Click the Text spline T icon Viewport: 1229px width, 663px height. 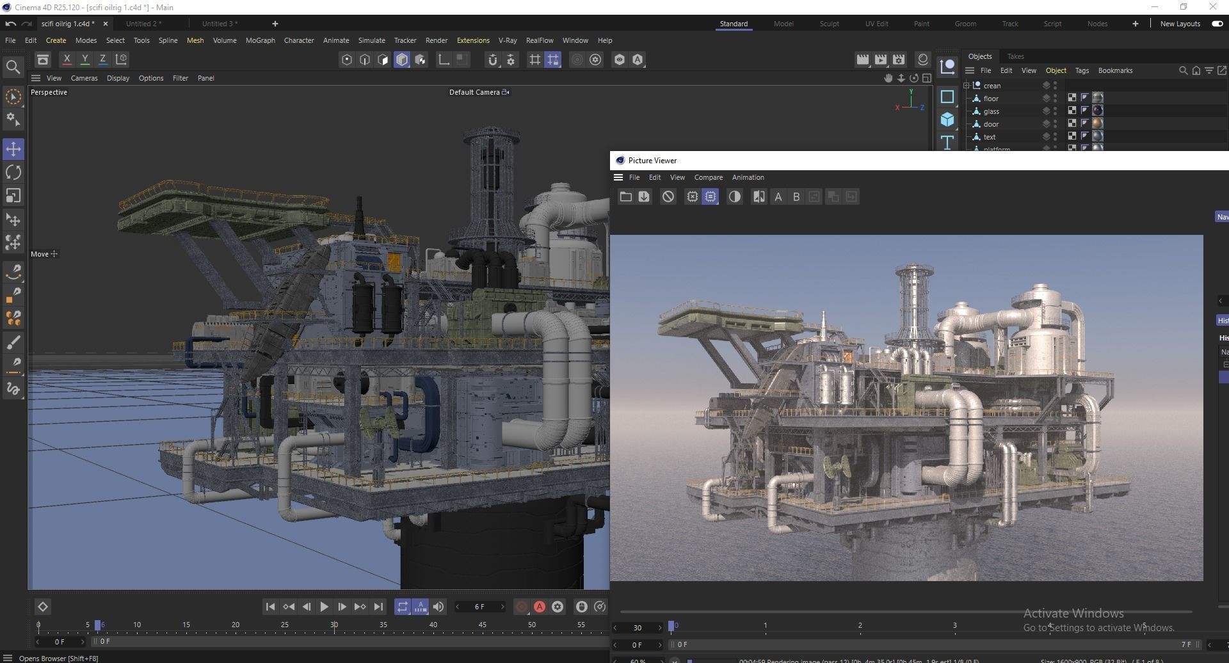(947, 141)
